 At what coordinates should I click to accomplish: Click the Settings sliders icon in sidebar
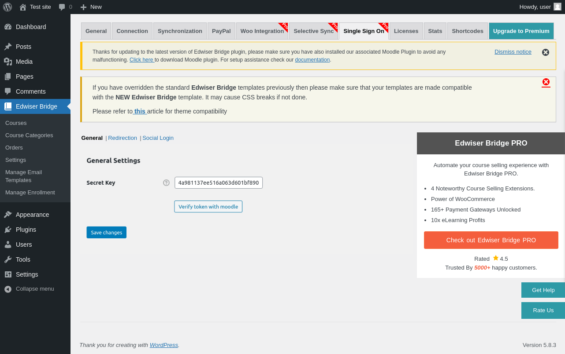(x=8, y=274)
